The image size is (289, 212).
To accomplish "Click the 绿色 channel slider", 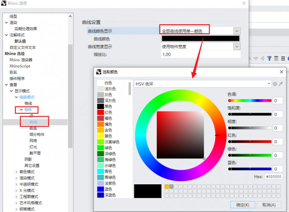I will [x=250, y=155].
